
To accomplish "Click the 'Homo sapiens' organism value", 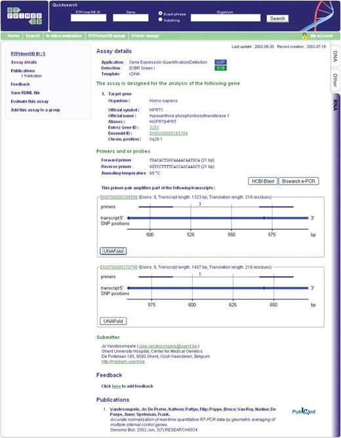I will click(163, 100).
